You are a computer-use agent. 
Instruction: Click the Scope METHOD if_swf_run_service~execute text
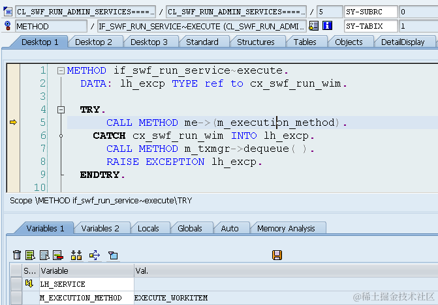101,201
